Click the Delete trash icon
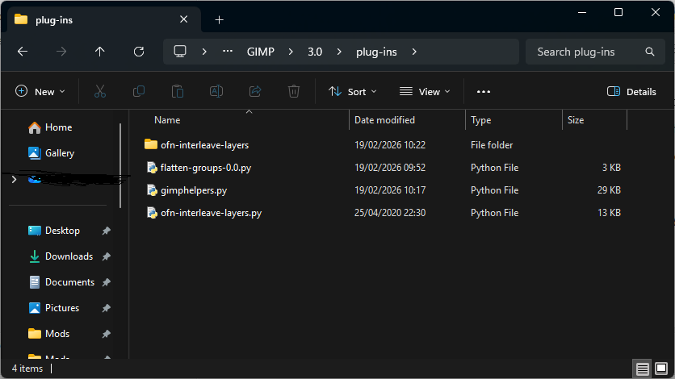This screenshot has height=379, width=675. 295,92
